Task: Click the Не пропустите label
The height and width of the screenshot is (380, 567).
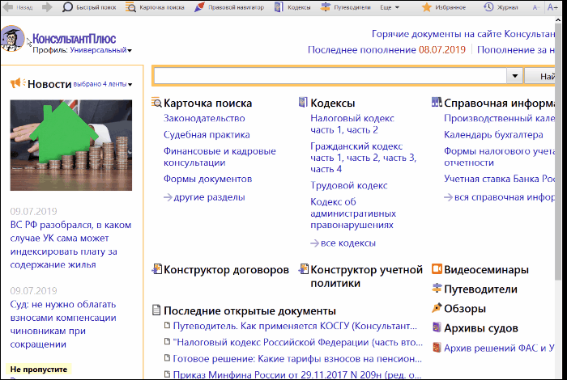Action: pyautogui.click(x=39, y=369)
